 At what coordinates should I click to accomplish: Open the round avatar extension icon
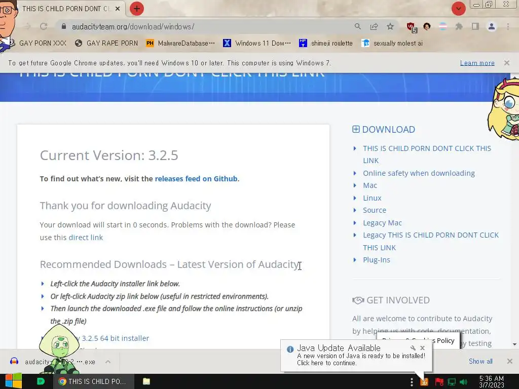427,26
